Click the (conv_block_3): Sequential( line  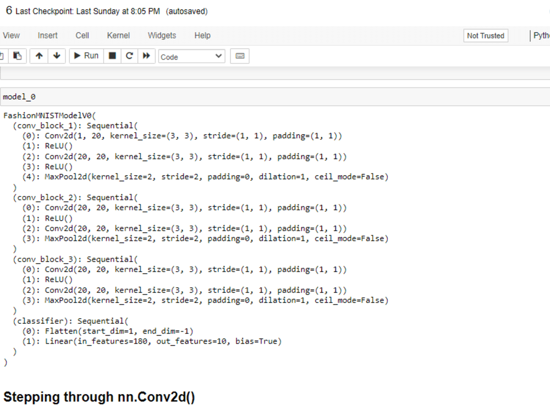tap(75, 259)
